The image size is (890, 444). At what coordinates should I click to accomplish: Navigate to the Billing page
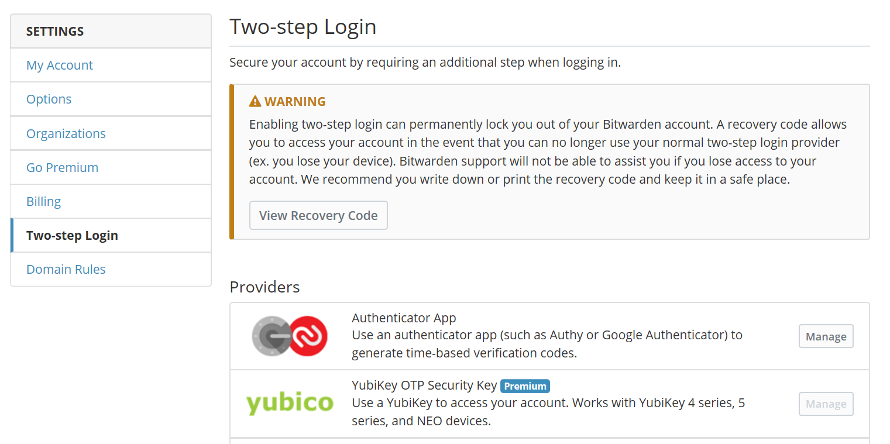coord(44,201)
